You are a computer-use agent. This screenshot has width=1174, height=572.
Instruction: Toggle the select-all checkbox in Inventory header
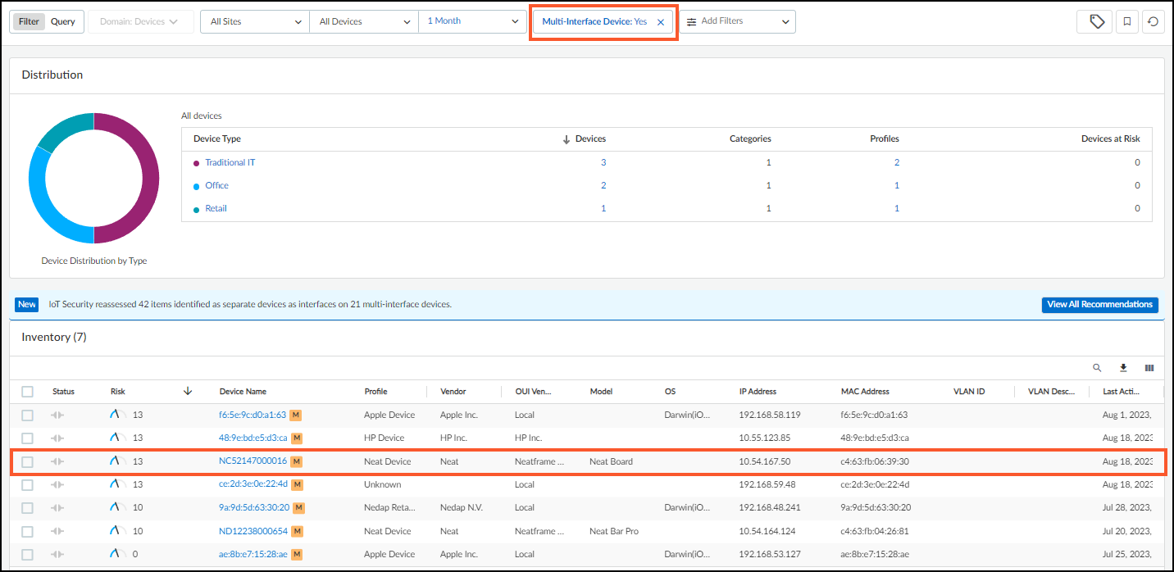28,392
